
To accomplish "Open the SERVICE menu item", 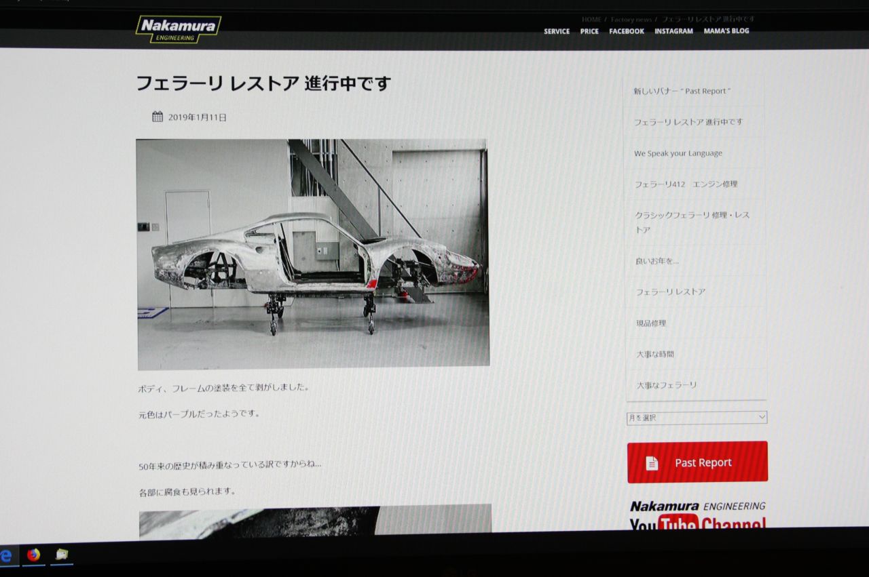I will 557,31.
